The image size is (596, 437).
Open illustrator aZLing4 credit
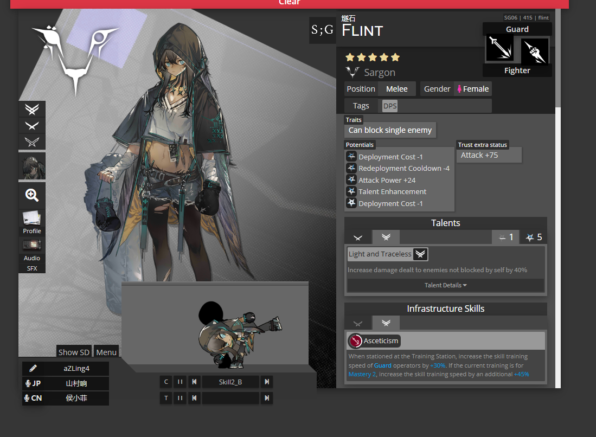point(66,368)
